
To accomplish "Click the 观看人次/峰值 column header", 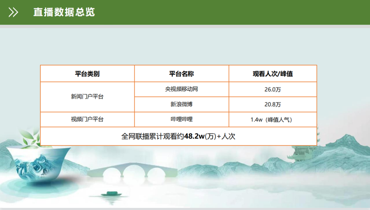I will (x=273, y=74).
